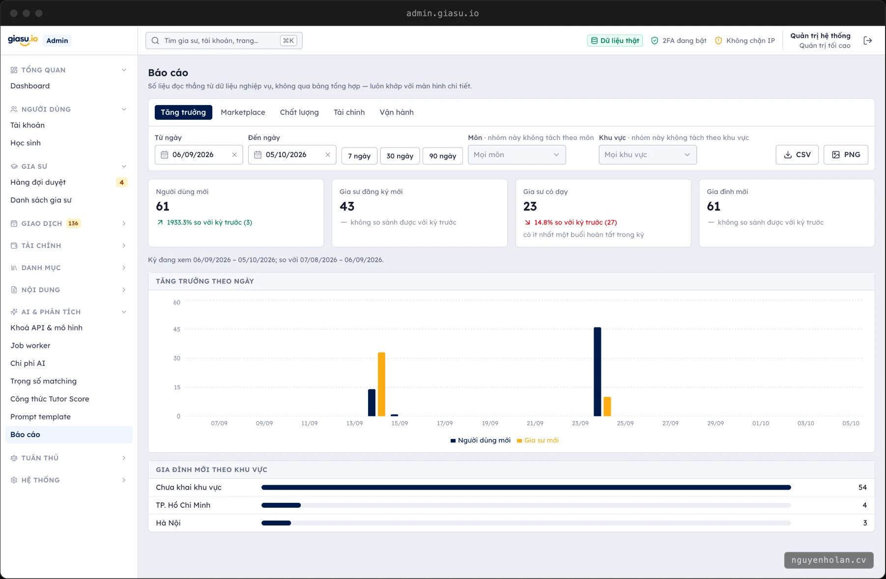The image size is (886, 579).
Task: Focus the Tìm gia sư search field
Action: [224, 41]
